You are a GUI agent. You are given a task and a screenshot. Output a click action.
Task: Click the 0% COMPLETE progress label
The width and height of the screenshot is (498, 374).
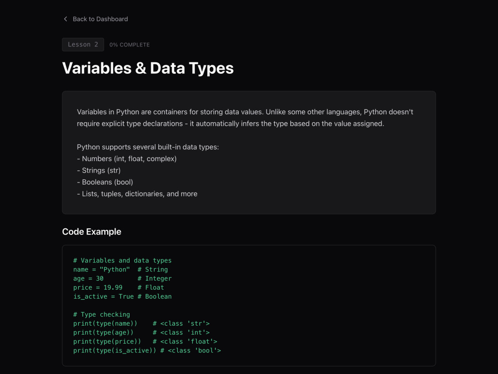pos(129,45)
